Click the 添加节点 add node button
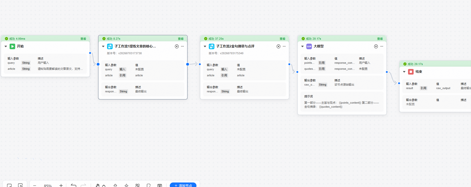This screenshot has width=471, height=187. (x=183, y=185)
